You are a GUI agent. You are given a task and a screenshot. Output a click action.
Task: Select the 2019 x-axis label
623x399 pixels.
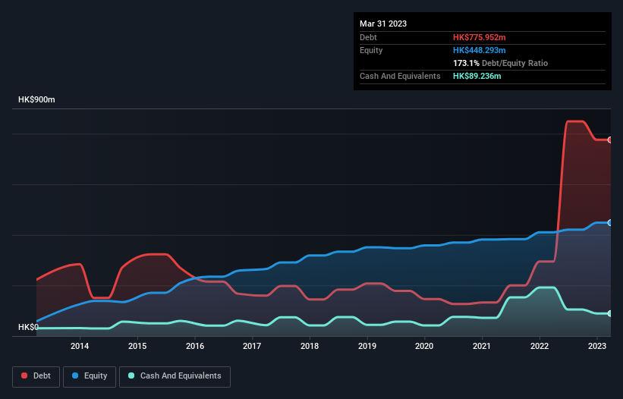tap(367, 346)
